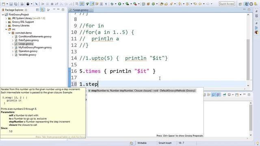Click the Save All toolbar icon
Image resolution: width=260 pixels, height=146 pixels.
(16, 4)
